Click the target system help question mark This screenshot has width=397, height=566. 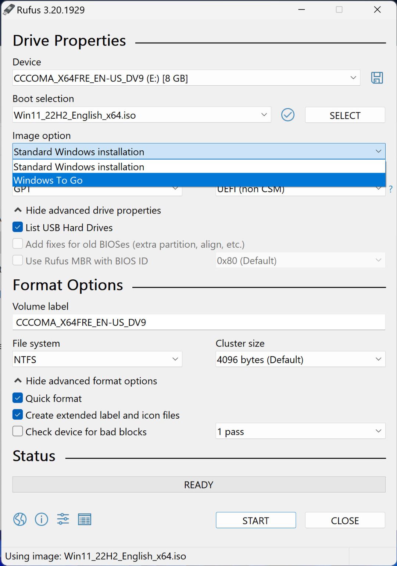390,189
